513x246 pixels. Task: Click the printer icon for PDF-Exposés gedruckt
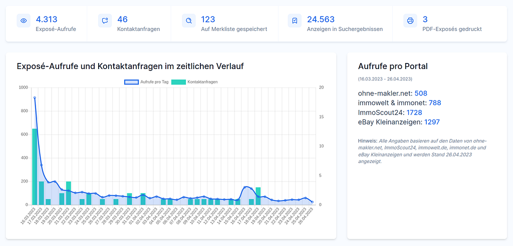(x=410, y=21)
